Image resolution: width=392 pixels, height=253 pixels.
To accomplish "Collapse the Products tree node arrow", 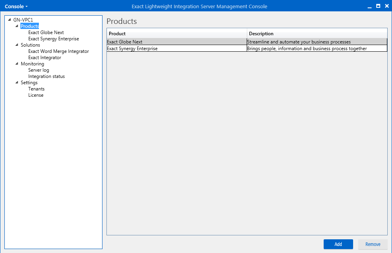I will point(17,26).
